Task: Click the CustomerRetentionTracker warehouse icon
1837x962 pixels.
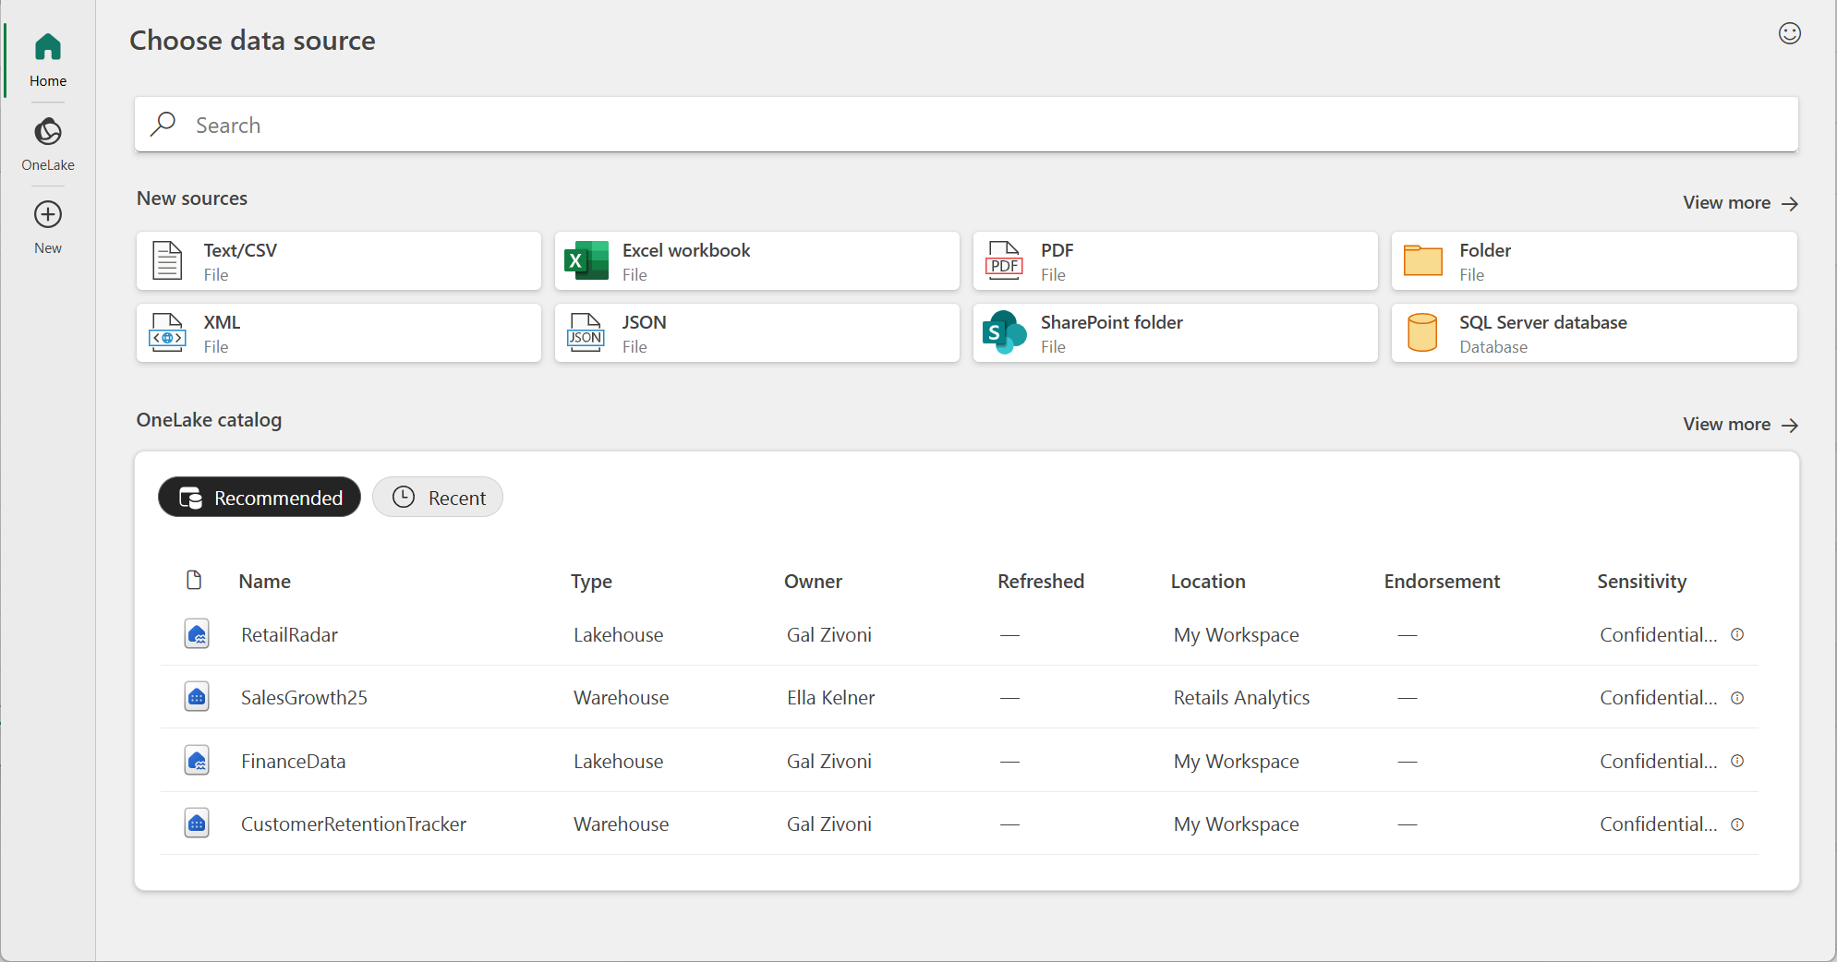Action: [x=197, y=824]
